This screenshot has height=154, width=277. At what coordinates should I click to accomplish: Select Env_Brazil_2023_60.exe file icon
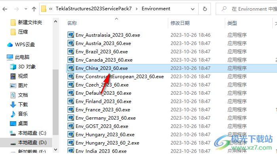coord(71,51)
